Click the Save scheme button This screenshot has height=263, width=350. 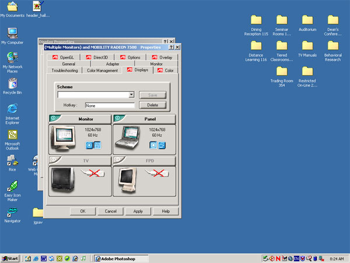[153, 95]
